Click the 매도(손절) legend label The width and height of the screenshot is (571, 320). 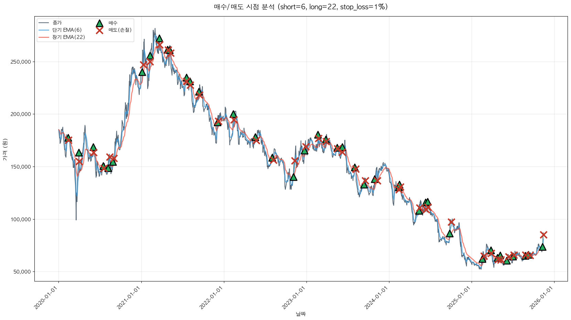(120, 30)
